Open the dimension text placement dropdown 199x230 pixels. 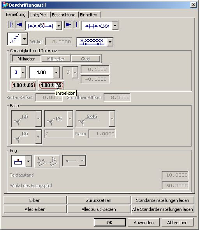point(59,26)
